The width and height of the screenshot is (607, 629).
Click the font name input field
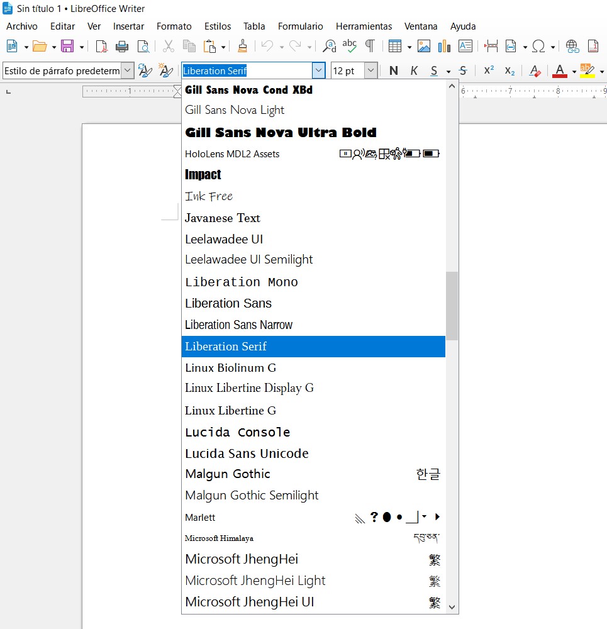coord(247,71)
